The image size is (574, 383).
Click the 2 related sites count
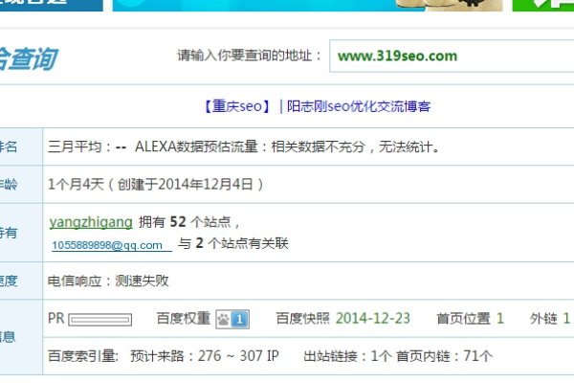200,243
